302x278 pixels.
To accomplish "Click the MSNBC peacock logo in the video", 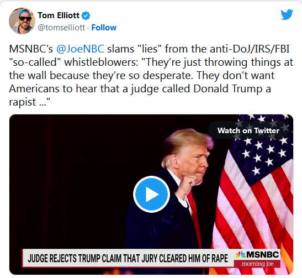I will [241, 255].
